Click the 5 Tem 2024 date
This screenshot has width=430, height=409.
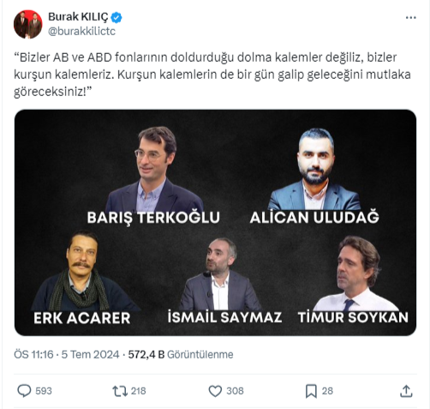[x=90, y=354]
